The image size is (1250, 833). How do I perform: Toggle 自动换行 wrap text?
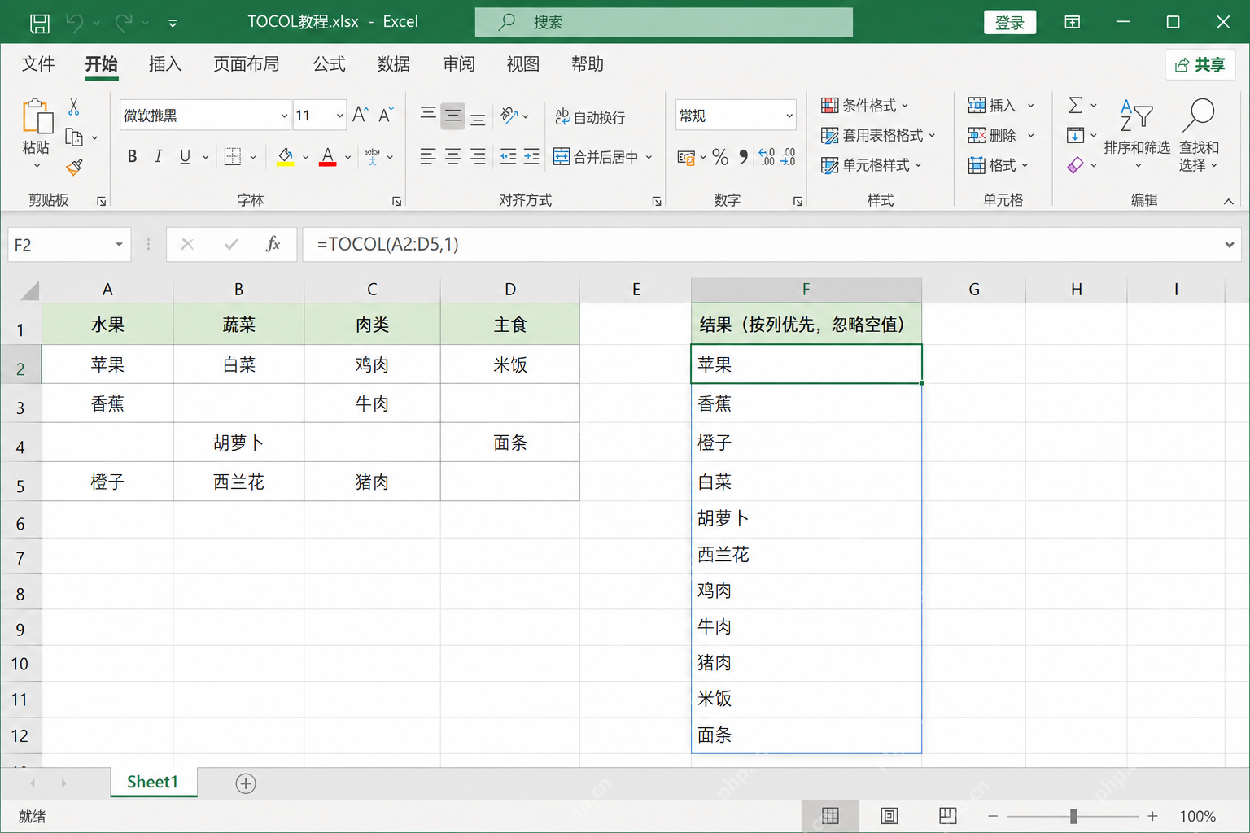click(590, 117)
